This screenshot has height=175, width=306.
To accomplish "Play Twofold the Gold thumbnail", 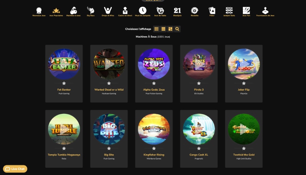I will click(244, 129).
